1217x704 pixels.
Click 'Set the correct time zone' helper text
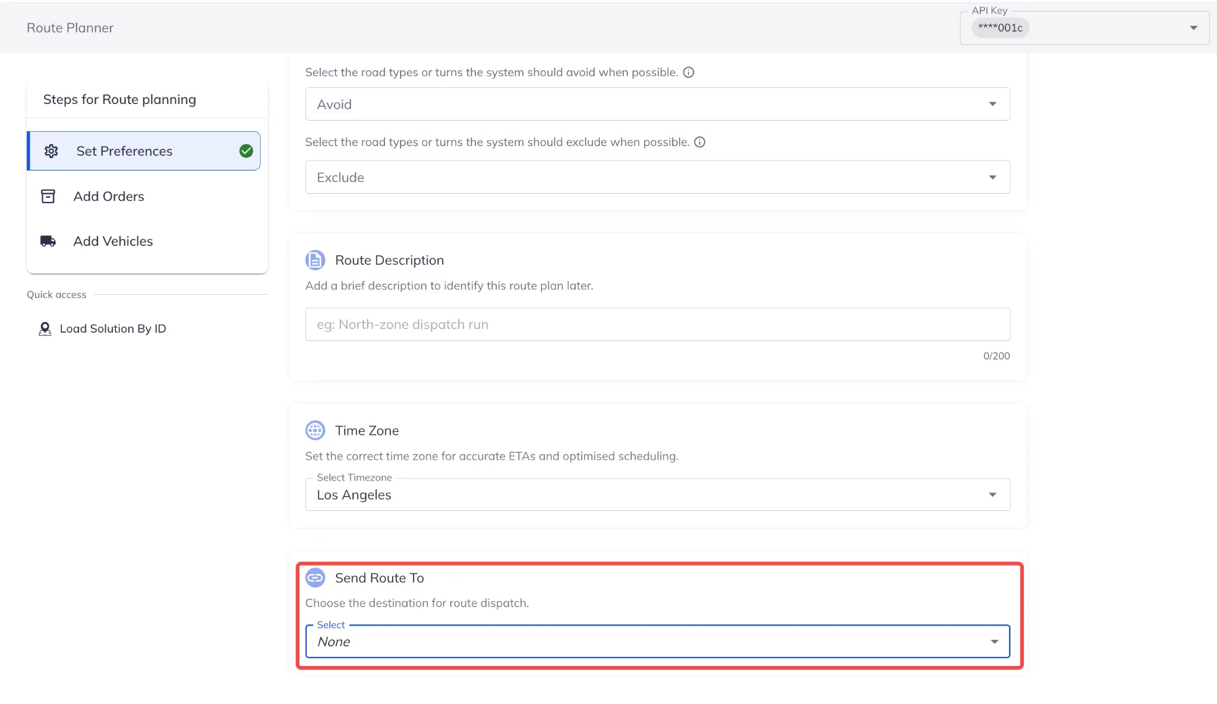coord(491,456)
